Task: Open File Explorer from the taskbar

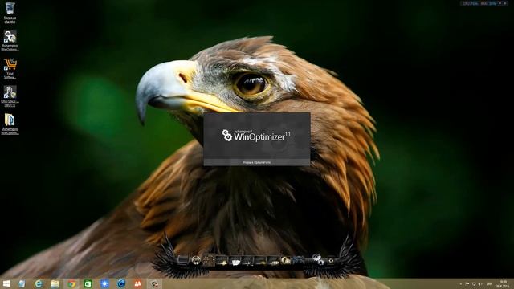Action: (55, 283)
